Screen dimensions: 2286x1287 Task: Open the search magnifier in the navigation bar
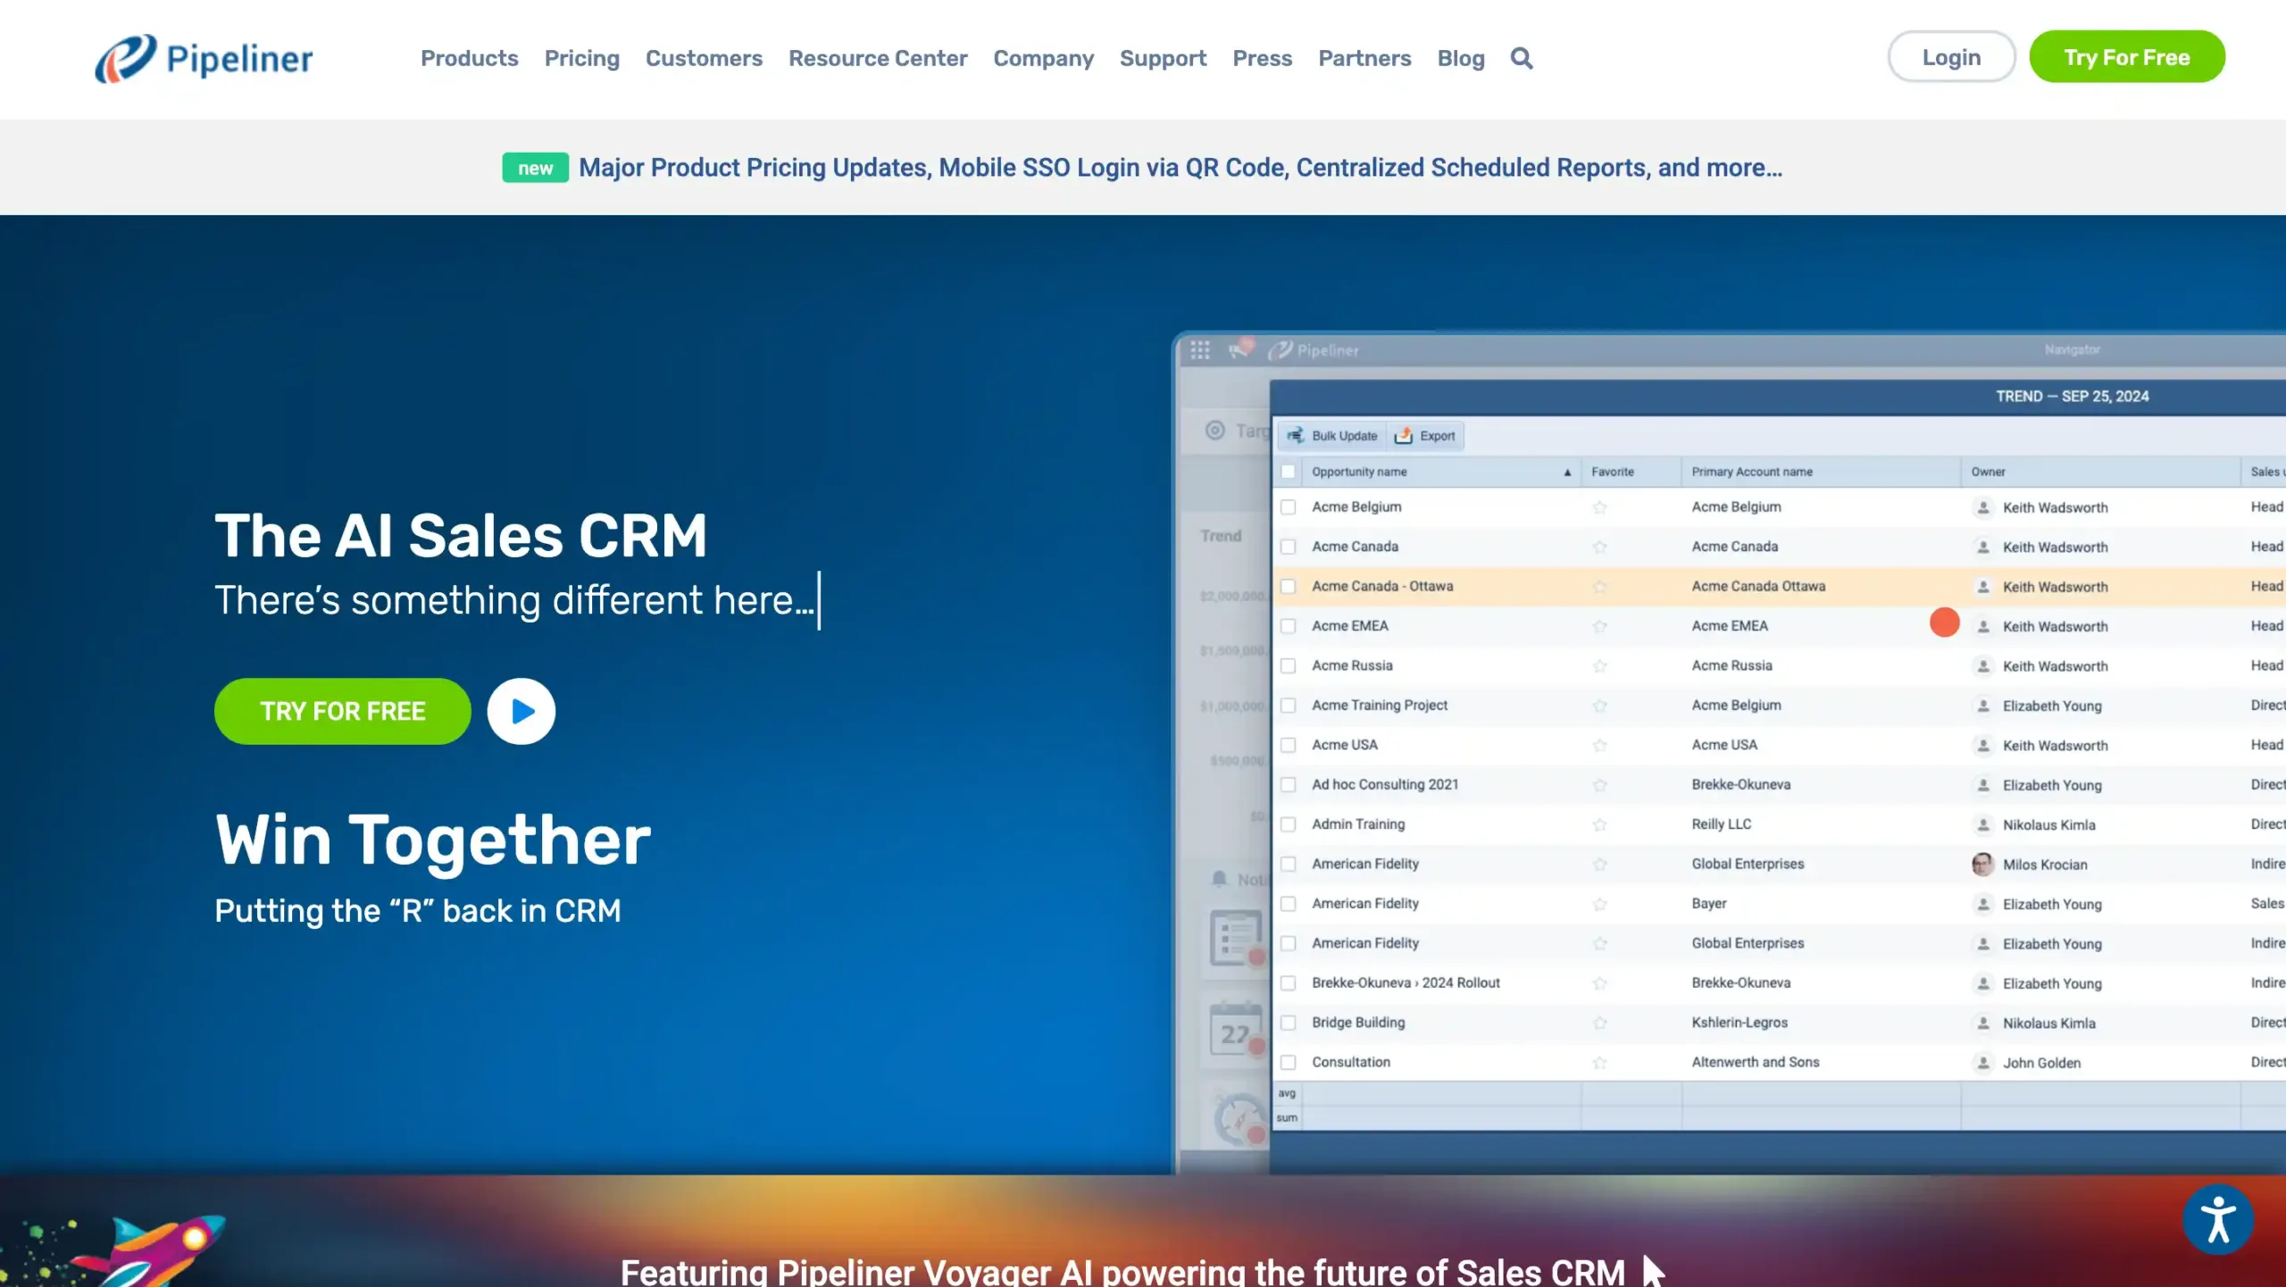click(1522, 58)
